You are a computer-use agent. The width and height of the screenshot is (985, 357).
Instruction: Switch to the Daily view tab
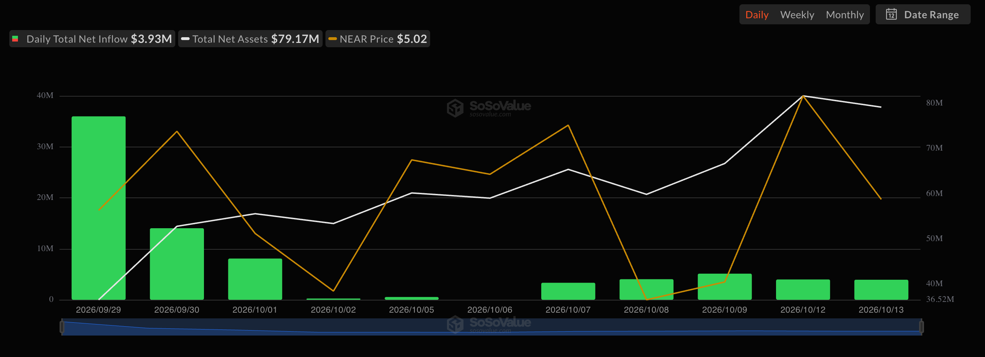click(756, 15)
